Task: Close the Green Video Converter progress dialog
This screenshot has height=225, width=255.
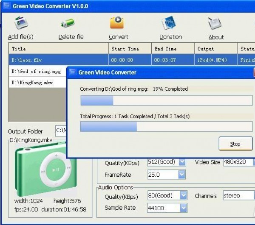Action: (x=253, y=72)
